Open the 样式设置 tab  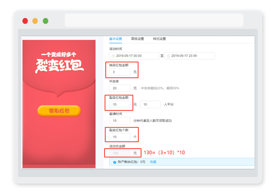tap(159, 39)
